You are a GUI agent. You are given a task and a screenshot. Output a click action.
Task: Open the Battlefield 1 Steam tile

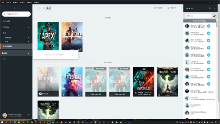pos(48,82)
